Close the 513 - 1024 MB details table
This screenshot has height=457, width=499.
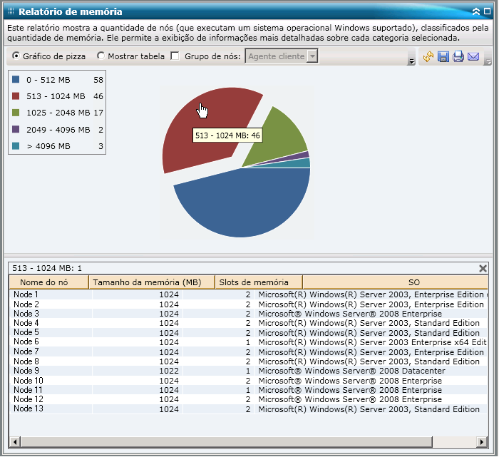click(483, 268)
